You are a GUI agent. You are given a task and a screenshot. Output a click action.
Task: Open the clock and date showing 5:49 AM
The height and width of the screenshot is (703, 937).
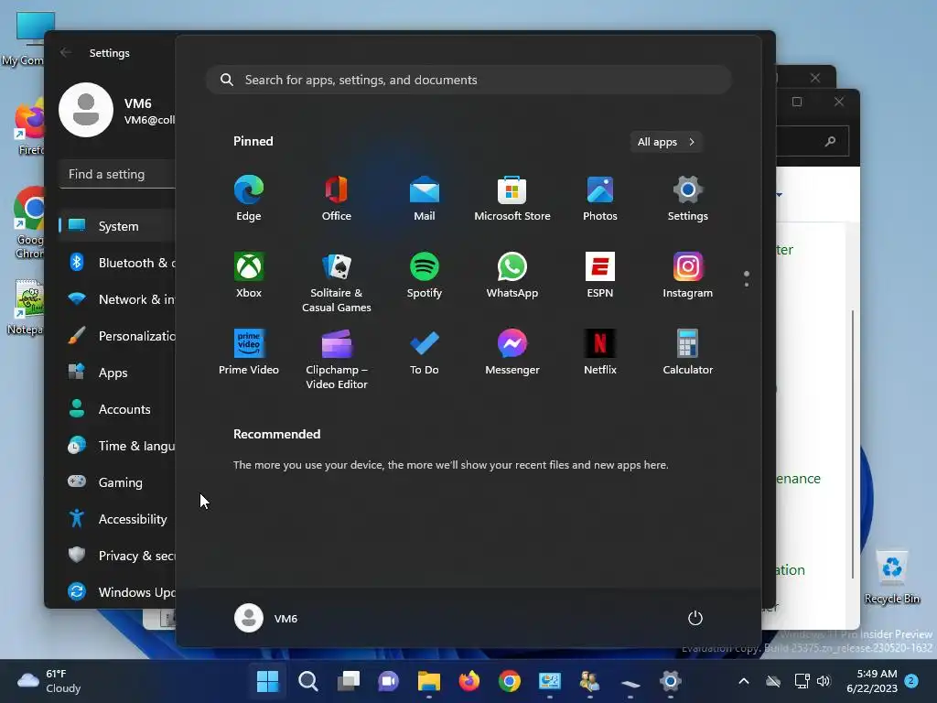pos(872,681)
